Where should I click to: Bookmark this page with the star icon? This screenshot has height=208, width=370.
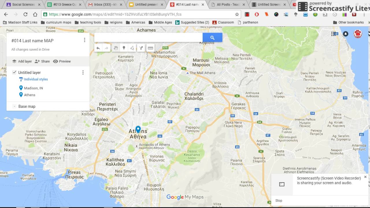(x=237, y=14)
